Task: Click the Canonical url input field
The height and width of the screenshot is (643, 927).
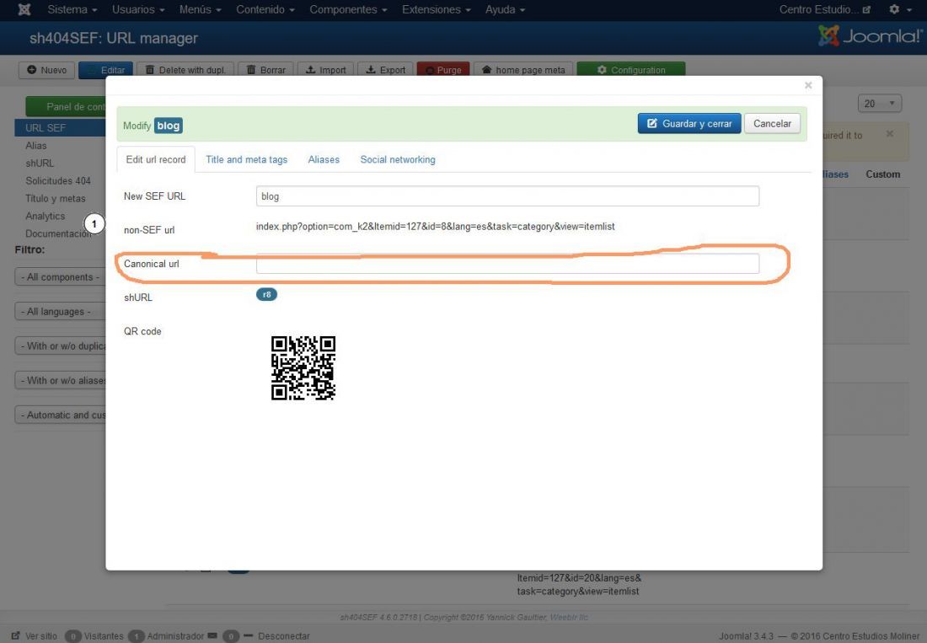Action: (x=507, y=264)
